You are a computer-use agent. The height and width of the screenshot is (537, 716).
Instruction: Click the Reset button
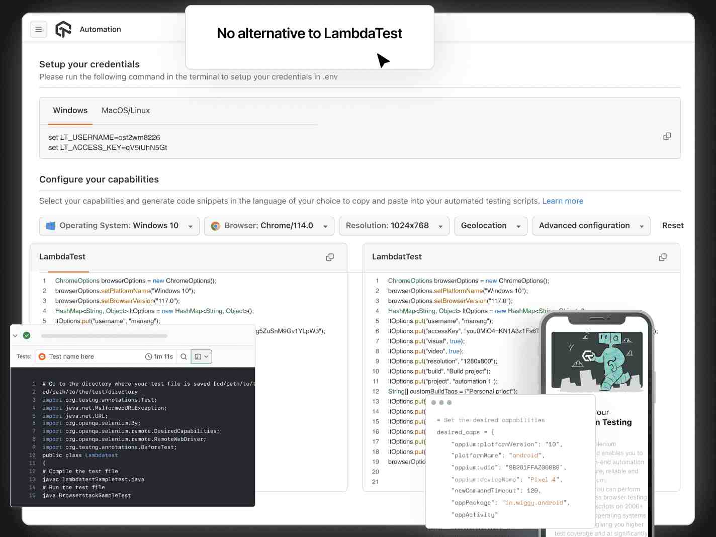[x=672, y=226]
